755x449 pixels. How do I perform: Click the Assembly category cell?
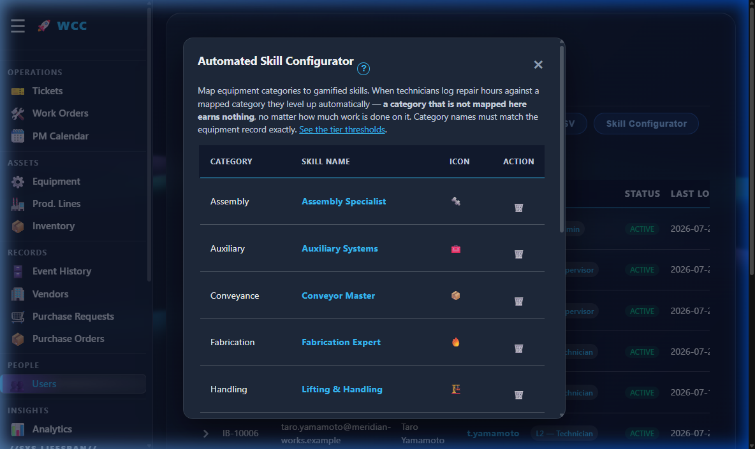click(x=229, y=201)
